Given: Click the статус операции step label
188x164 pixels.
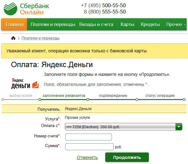Looking at the screenshot, I should point(160,96).
